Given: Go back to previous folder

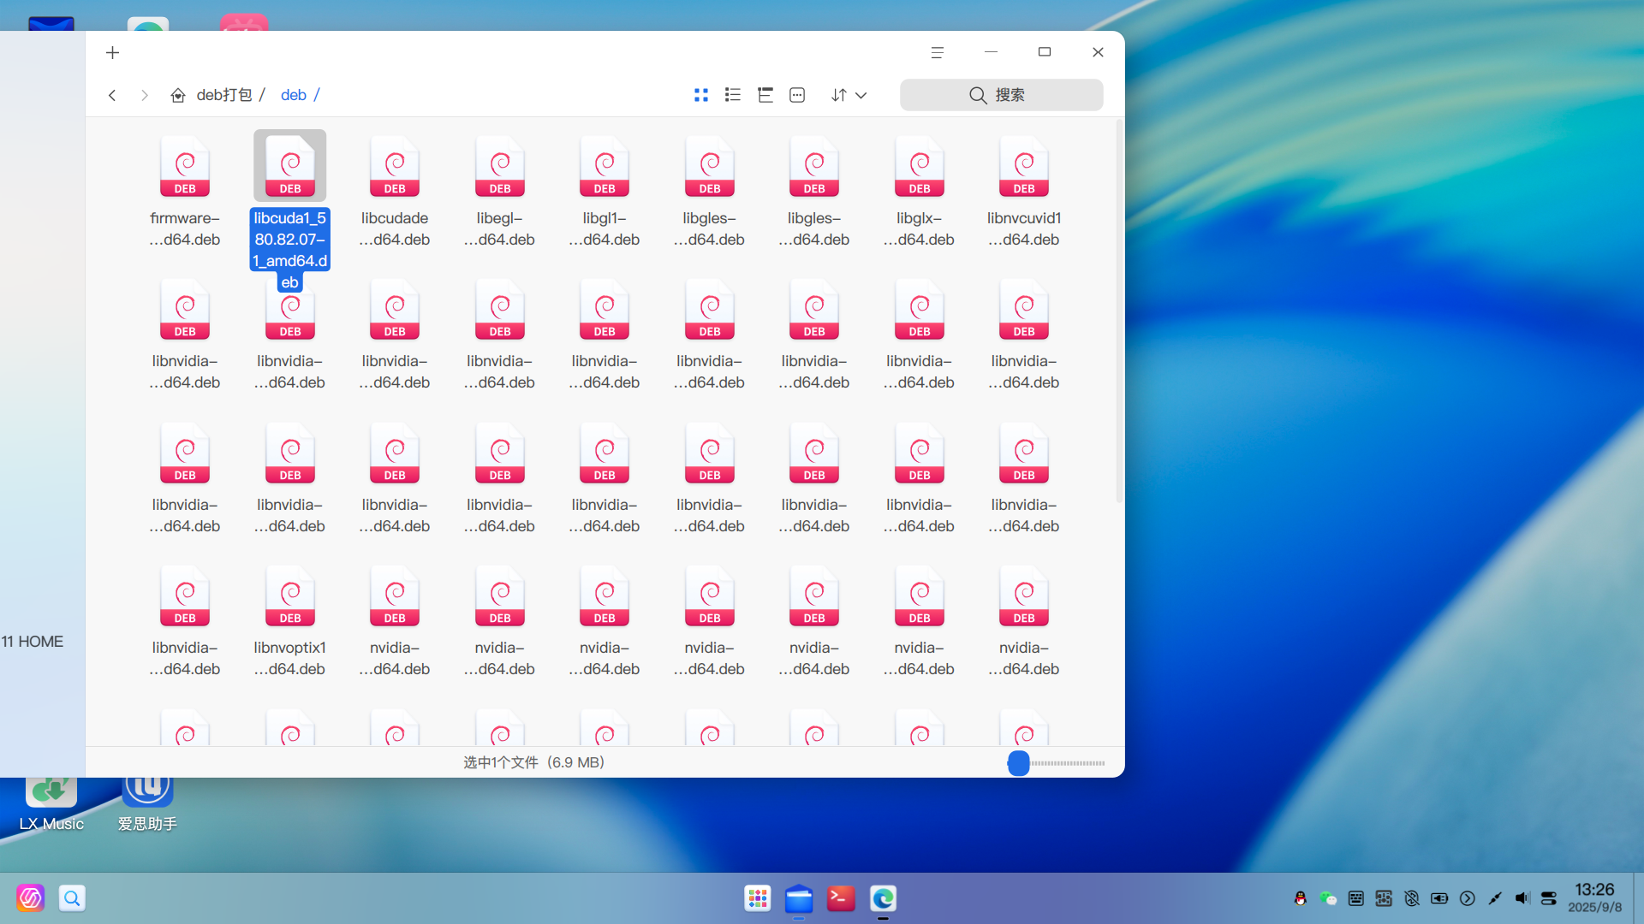Looking at the screenshot, I should [112, 95].
